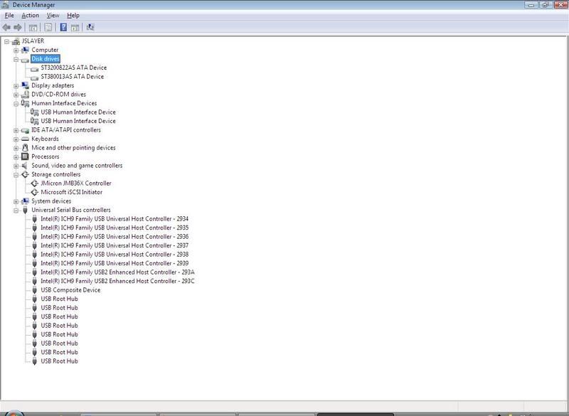The width and height of the screenshot is (569, 416).
Task: Select USB Universal Host Controller - 2934
Action: pyautogui.click(x=115, y=219)
